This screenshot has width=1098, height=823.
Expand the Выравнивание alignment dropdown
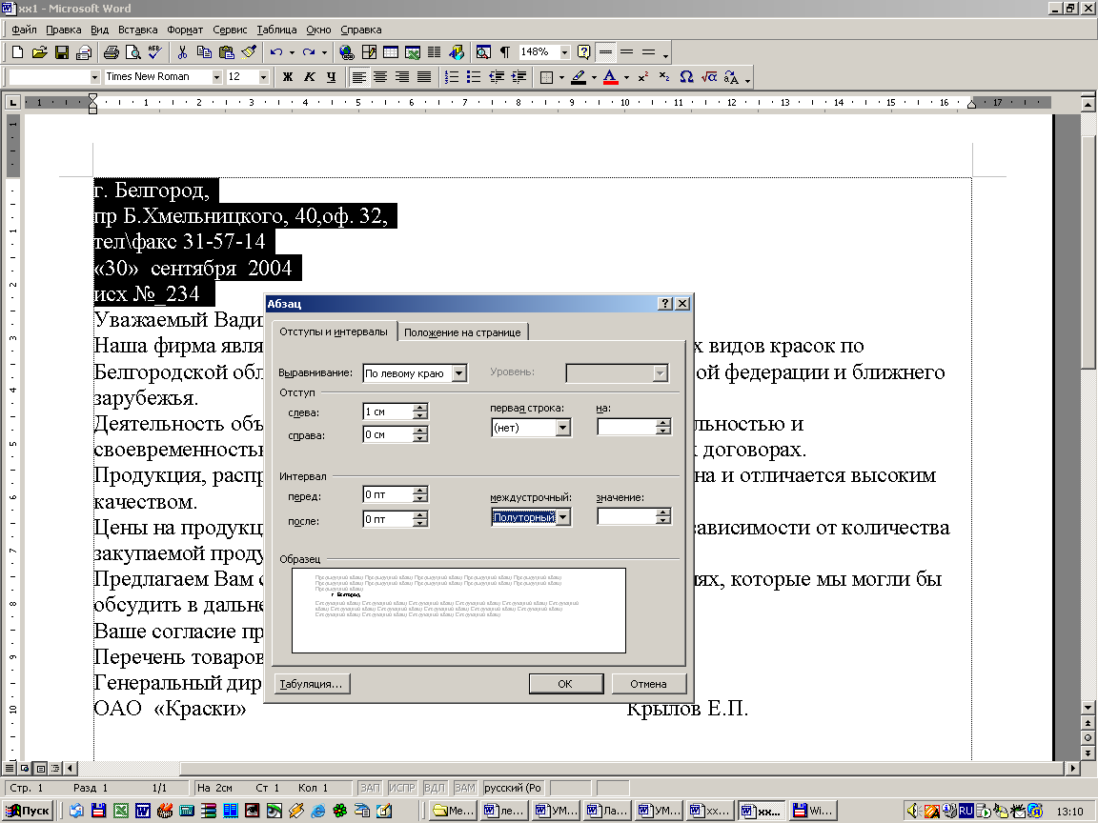pos(458,373)
